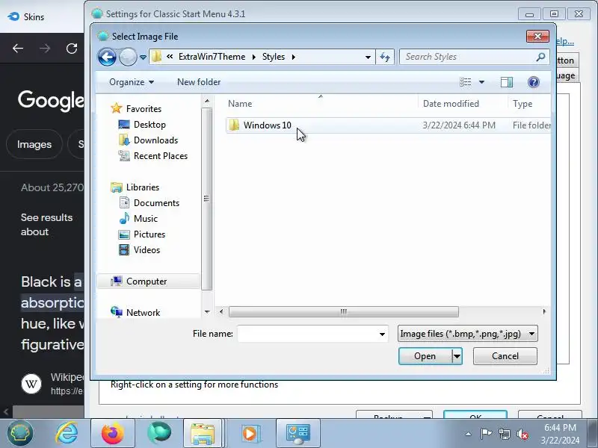The height and width of the screenshot is (448, 598).
Task: Reload the page in the browser window
Action: [72, 49]
